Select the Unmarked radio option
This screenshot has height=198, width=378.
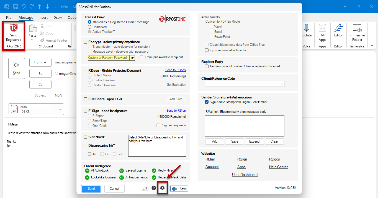click(x=89, y=27)
